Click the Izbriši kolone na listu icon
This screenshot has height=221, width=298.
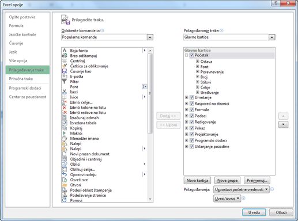pos(65,108)
